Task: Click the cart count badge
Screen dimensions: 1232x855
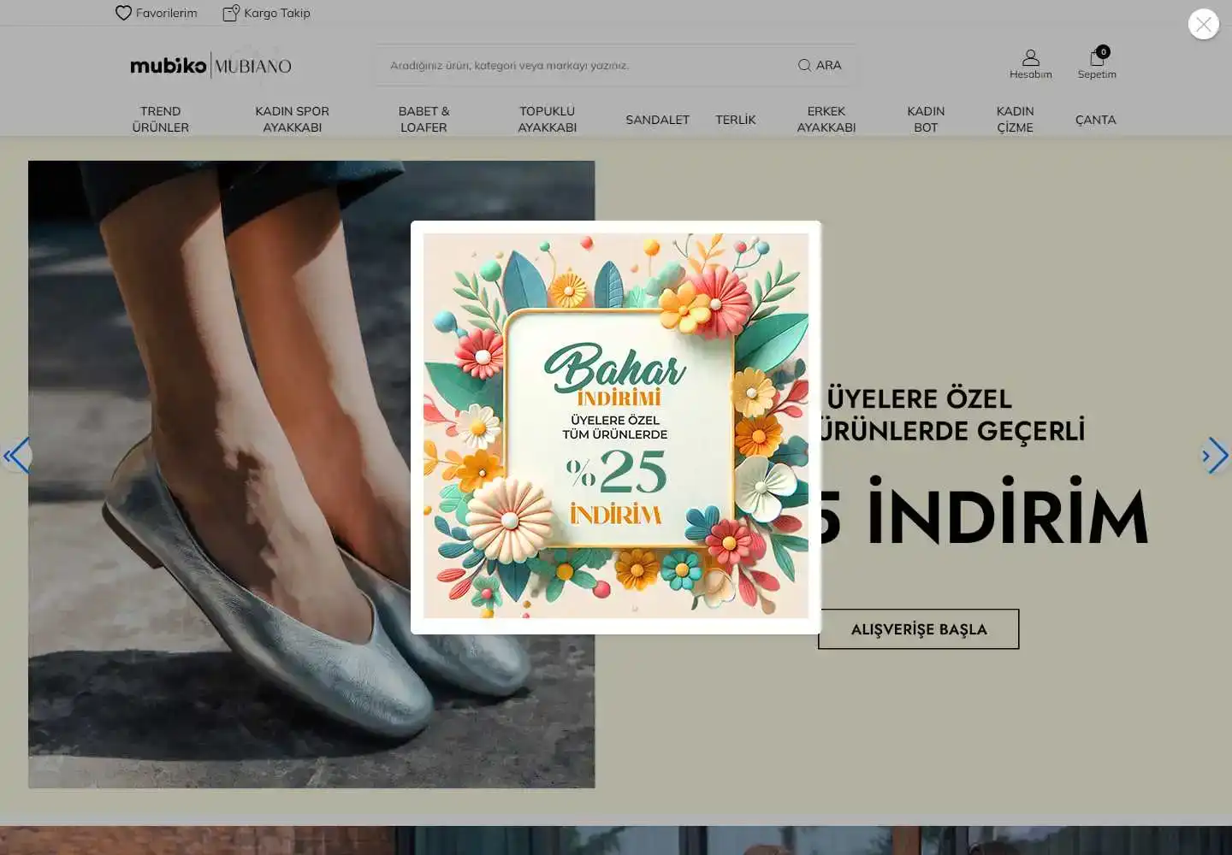Action: click(1104, 51)
